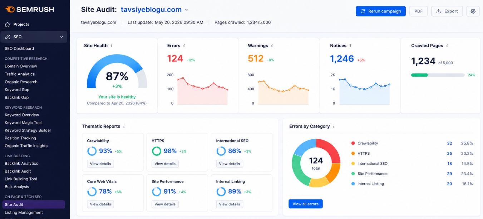Click the red Crawlability legend dot
This screenshot has height=219, width=483.
(353, 143)
